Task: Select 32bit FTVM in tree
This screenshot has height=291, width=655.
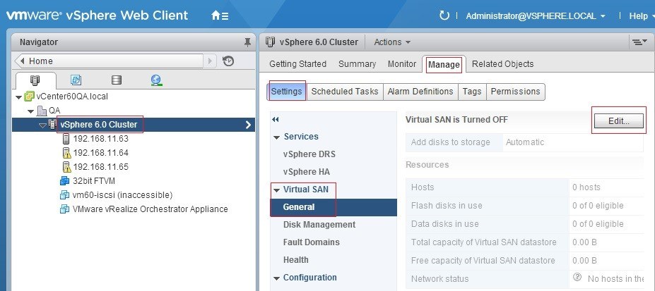Action: 93,181
